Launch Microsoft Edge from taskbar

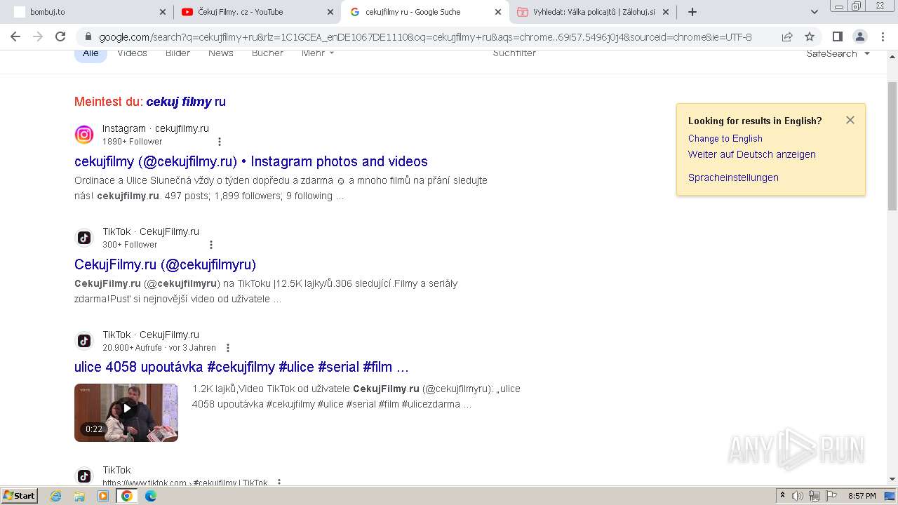coord(151,496)
